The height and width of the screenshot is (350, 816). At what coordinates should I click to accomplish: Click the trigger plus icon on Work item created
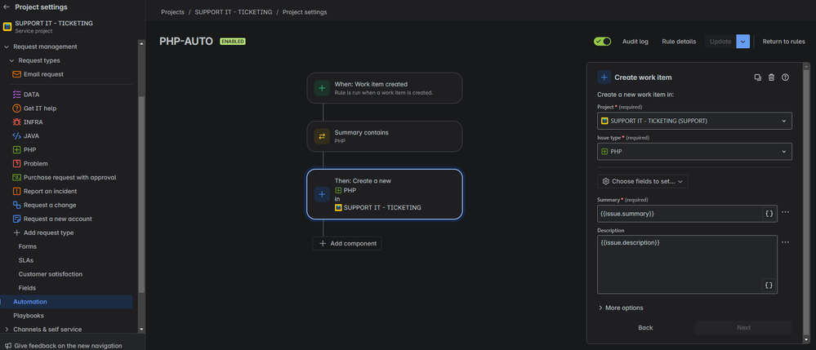322,88
